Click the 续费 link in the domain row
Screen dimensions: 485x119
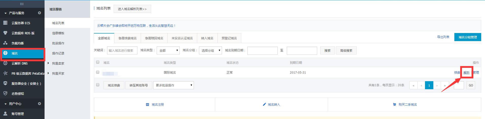(x=457, y=73)
